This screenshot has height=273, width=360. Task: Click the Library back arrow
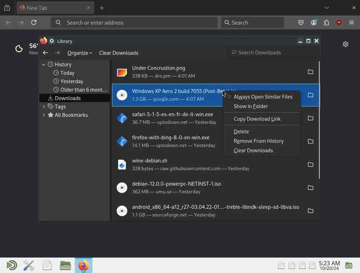click(45, 53)
